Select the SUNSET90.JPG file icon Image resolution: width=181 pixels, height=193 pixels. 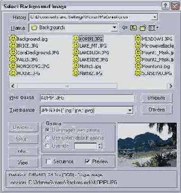(x=138, y=73)
